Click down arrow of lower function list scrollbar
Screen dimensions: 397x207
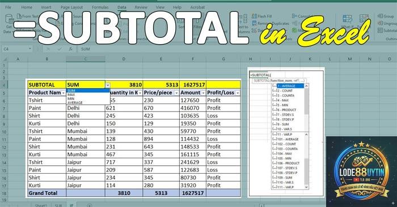tap(306, 187)
